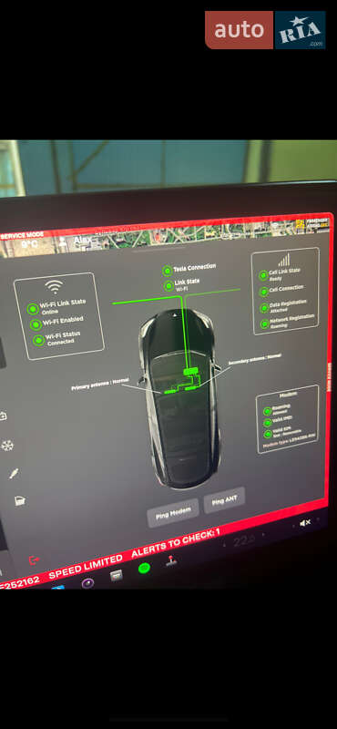The width and height of the screenshot is (337, 729).
Task: Open the Wi-Fi signal icon
Action: (54, 286)
